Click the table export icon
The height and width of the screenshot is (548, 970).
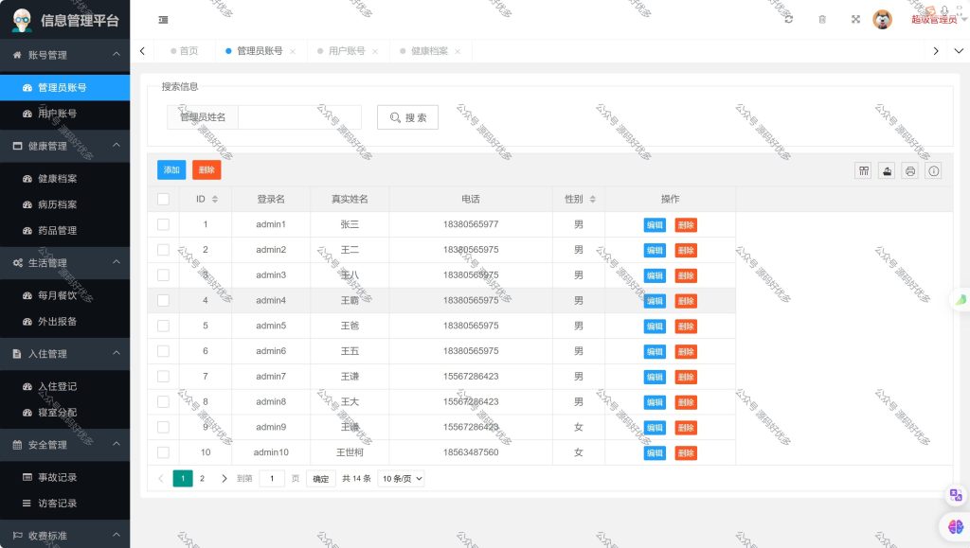tap(887, 171)
